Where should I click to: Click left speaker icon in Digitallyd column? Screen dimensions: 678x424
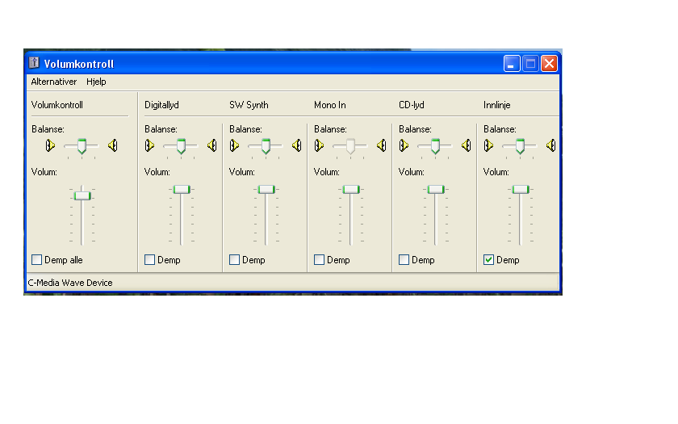click(x=149, y=145)
